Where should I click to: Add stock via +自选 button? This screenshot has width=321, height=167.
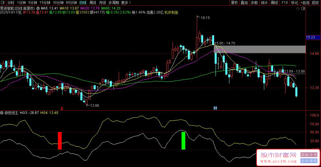pyautogui.click(x=304, y=3)
